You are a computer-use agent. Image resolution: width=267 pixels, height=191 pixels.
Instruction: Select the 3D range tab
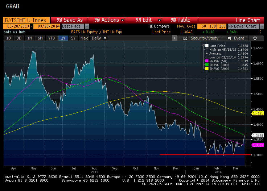19,38
